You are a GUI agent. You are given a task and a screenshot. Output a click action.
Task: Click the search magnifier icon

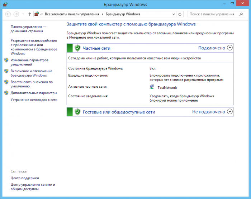pyautogui.click(x=241, y=14)
